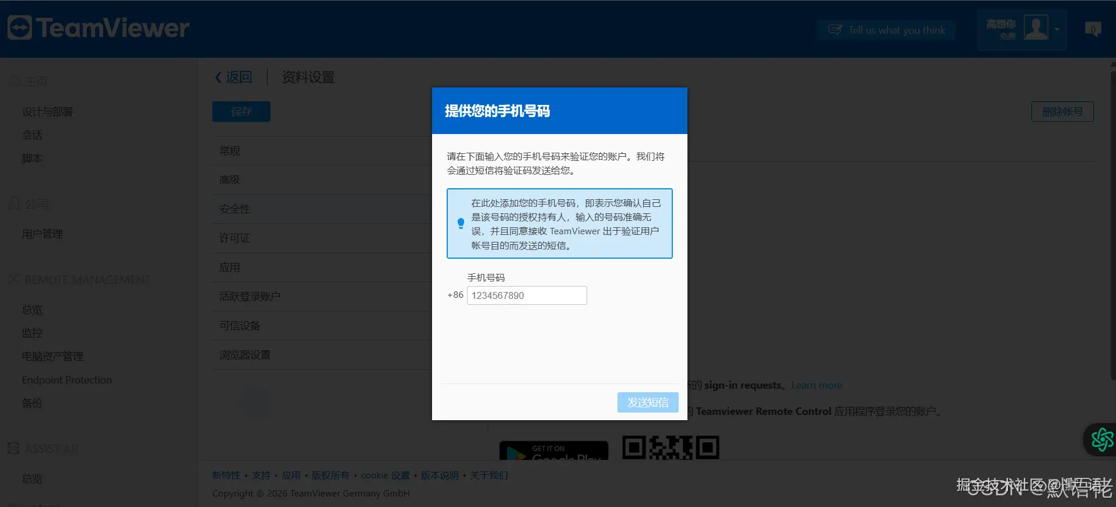Open the 支持 footer link
1116x507 pixels.
coord(261,476)
